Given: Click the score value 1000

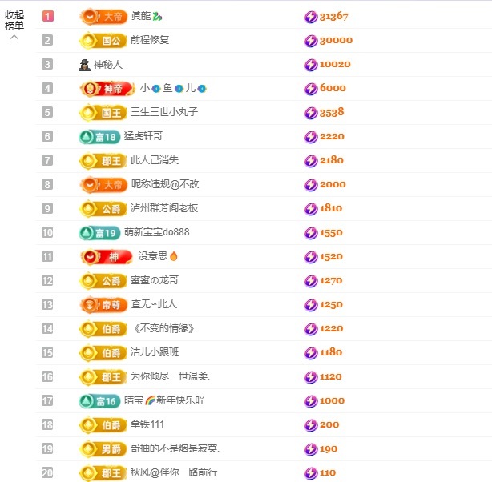Looking at the screenshot, I should (x=332, y=401).
